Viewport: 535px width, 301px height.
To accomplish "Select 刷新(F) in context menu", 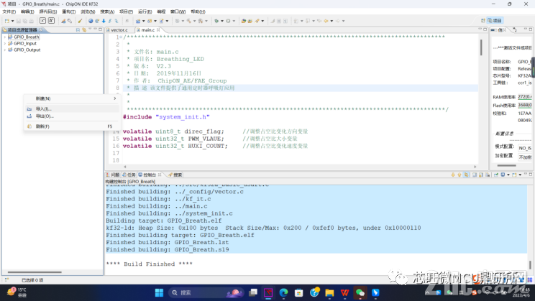I will click(x=72, y=126).
